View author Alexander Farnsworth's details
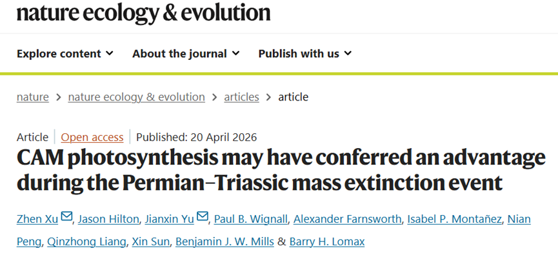The image size is (558, 253). click(347, 220)
